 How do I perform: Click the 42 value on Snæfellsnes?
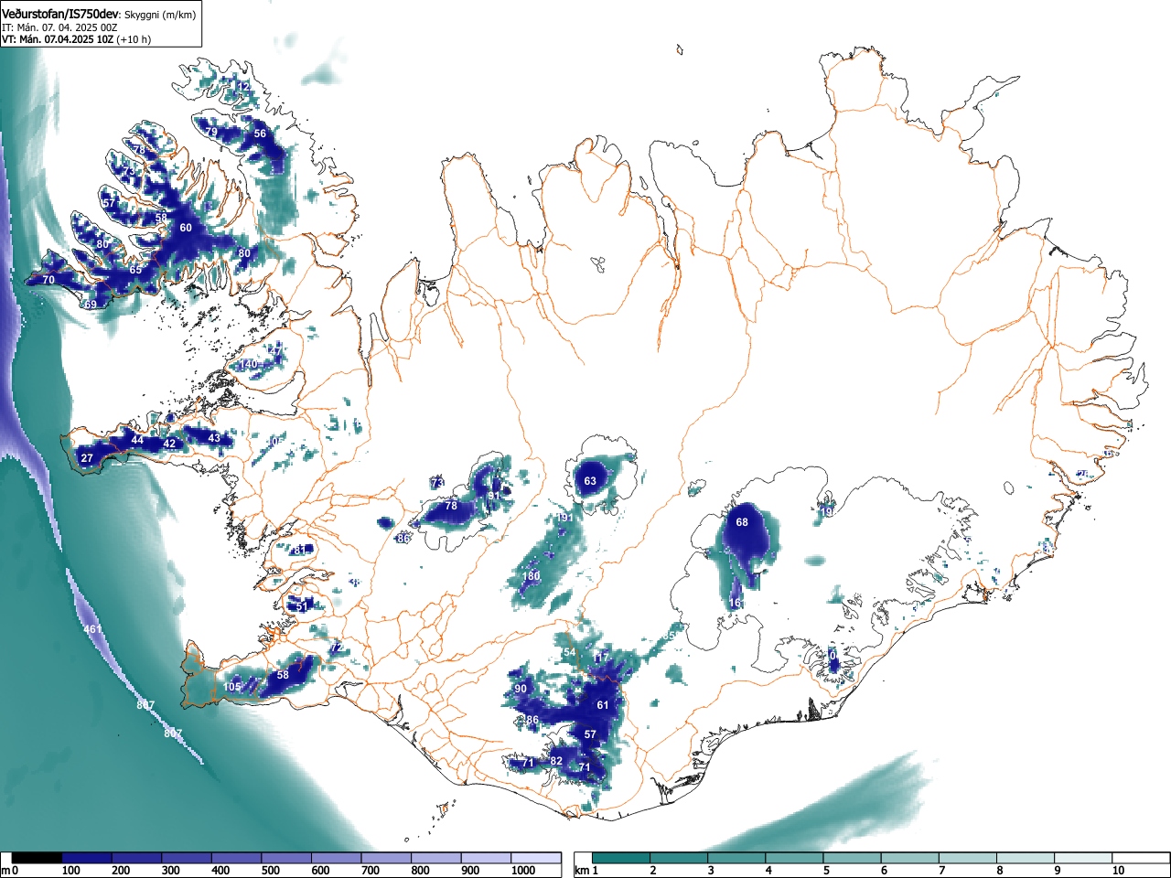click(x=169, y=444)
